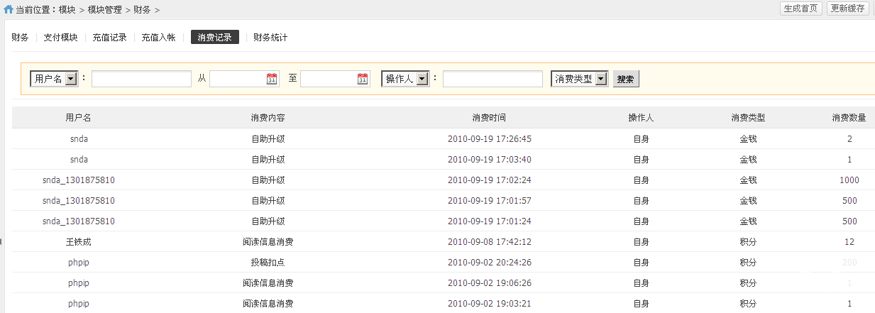Expand the 操作人 dropdown
875x313 pixels.
coord(422,79)
